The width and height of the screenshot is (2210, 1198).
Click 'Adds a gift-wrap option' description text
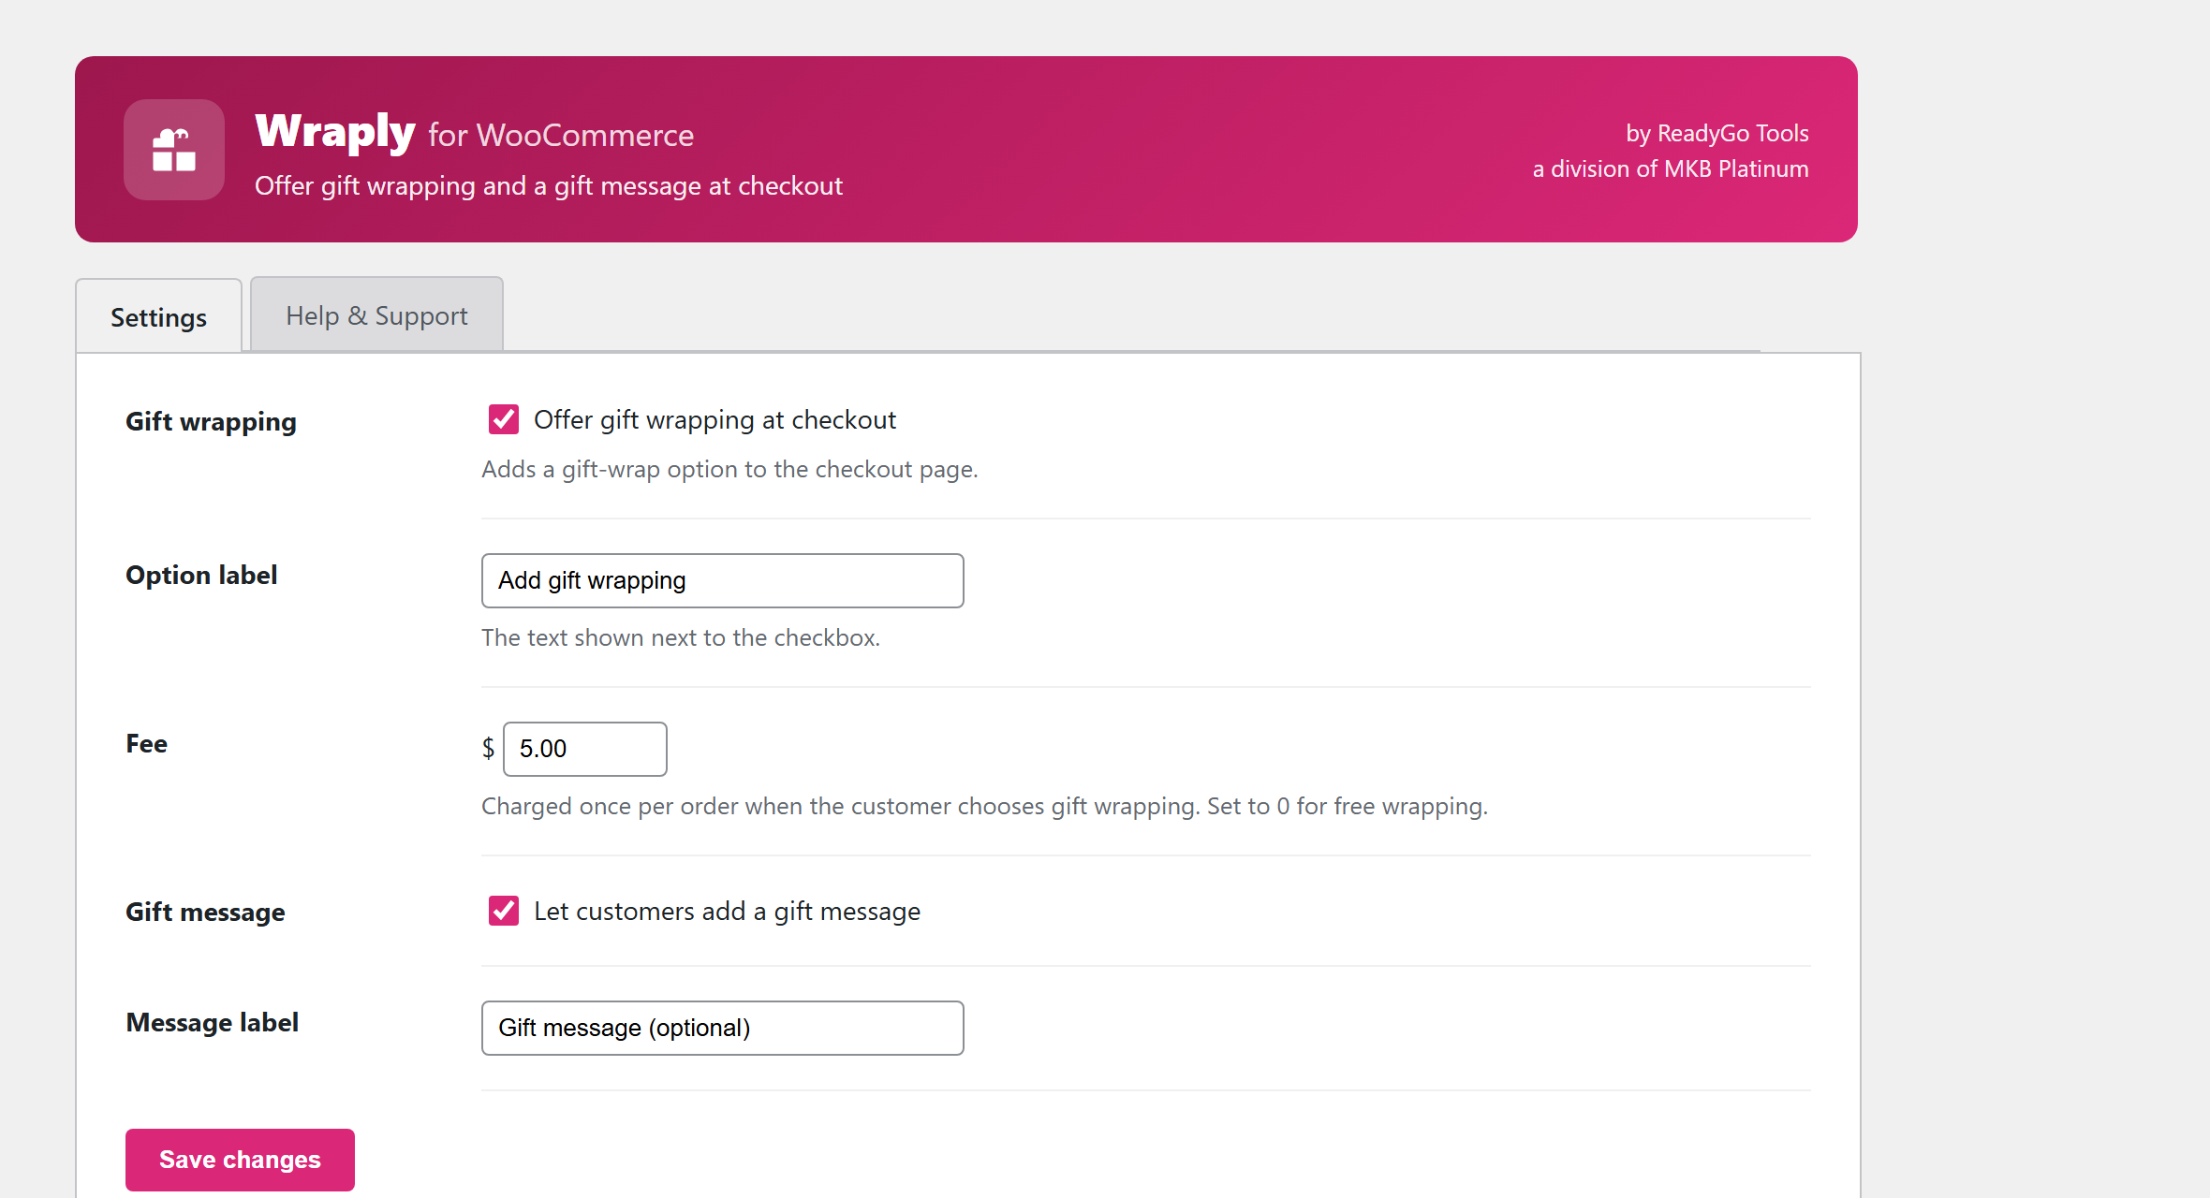pyautogui.click(x=729, y=469)
